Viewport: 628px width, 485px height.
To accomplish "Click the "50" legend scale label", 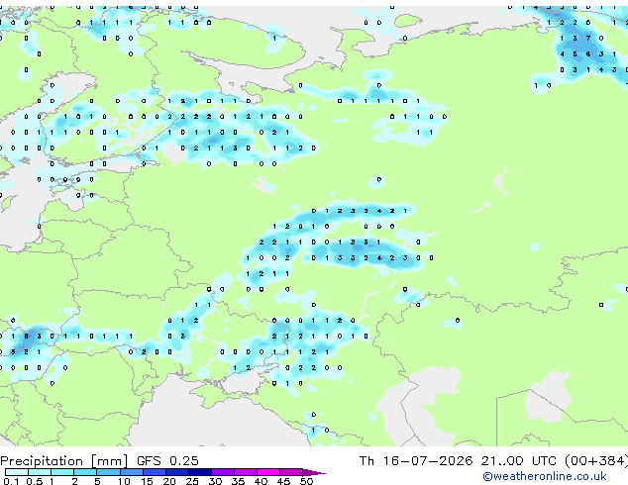I will point(306,481).
